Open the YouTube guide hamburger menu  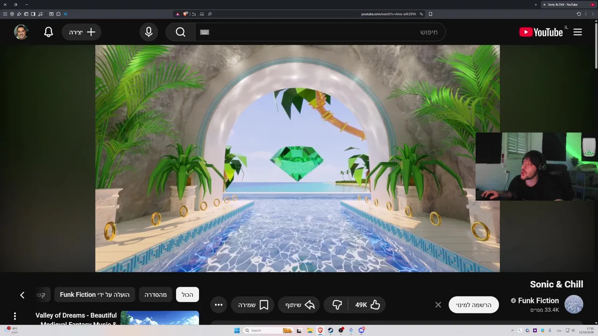[577, 32]
